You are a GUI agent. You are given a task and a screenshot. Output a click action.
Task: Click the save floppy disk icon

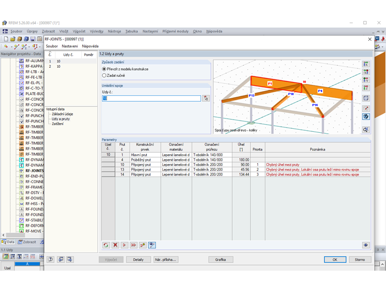[x=33, y=39]
